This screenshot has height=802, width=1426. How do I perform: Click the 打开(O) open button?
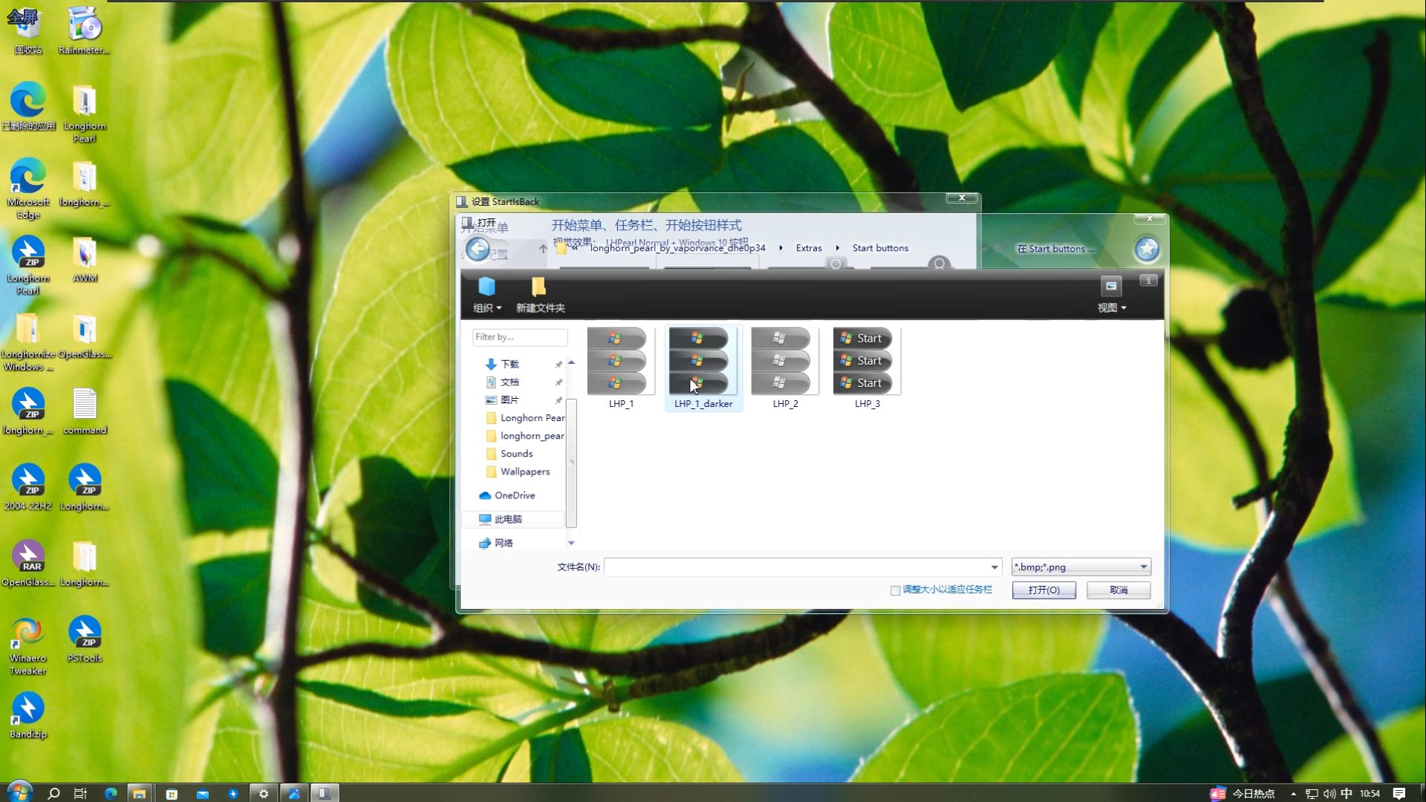1044,590
